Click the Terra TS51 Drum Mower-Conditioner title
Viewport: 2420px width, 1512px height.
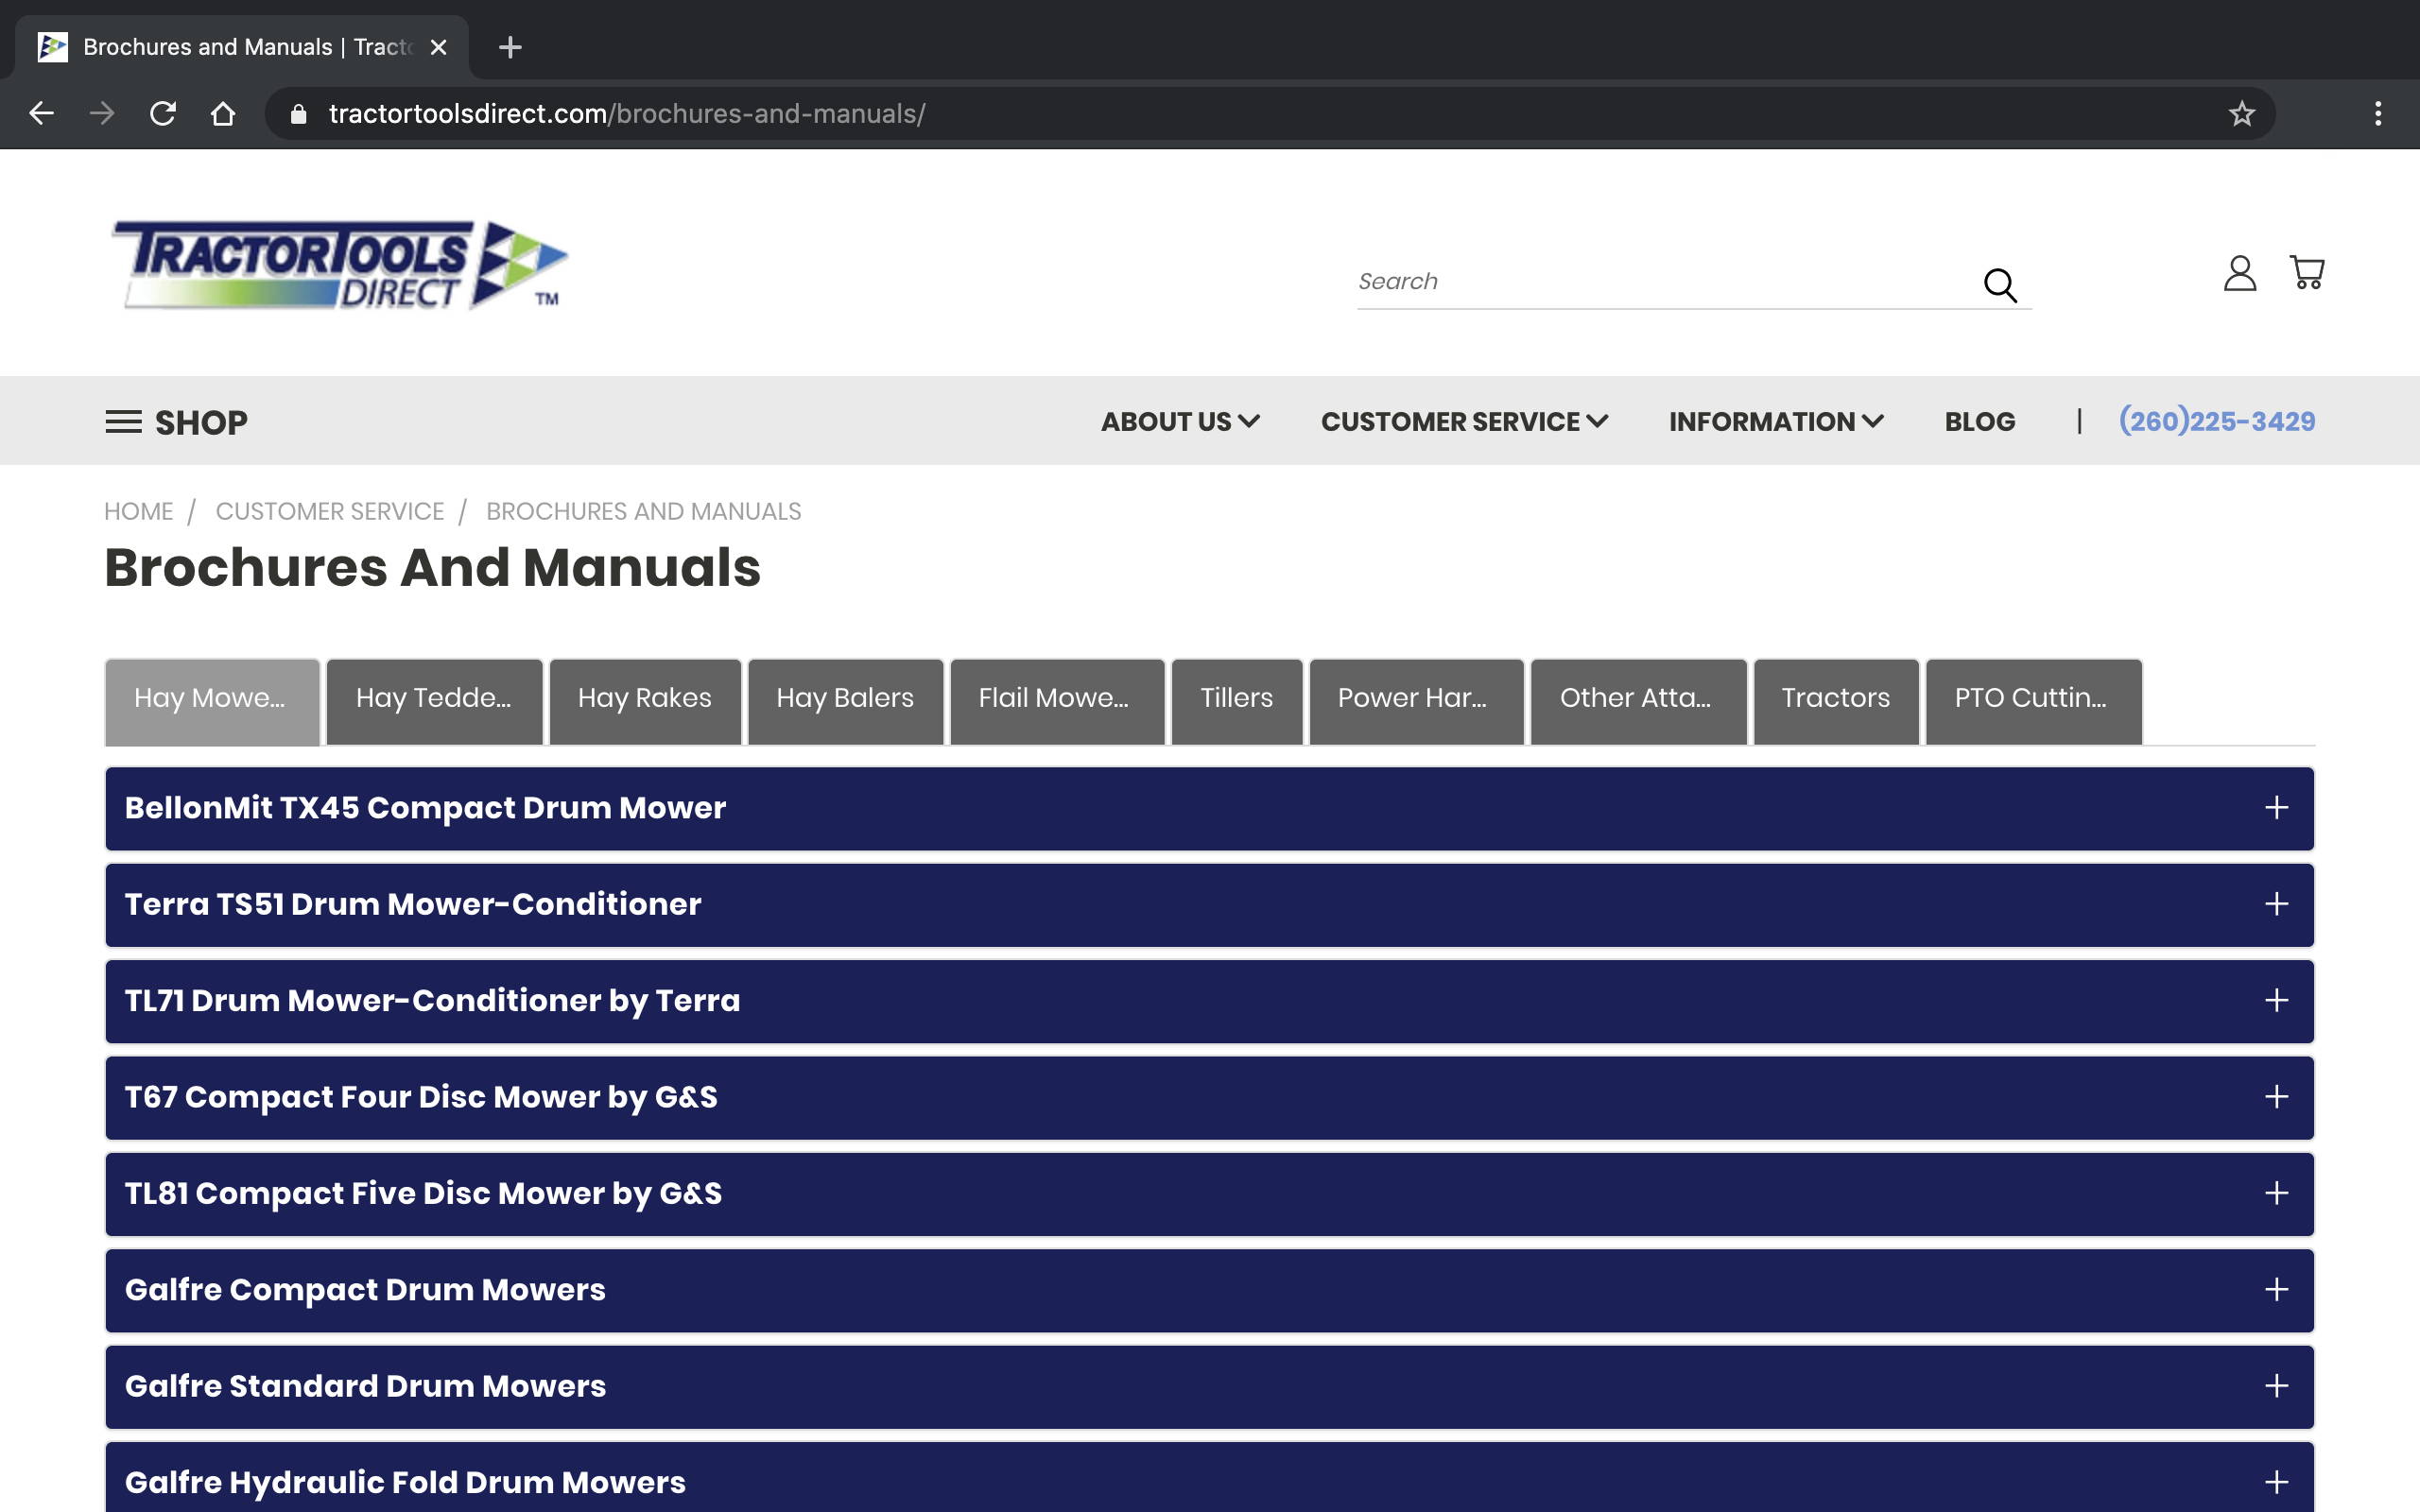pos(413,904)
